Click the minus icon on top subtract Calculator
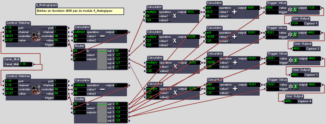The height and width of the screenshot is (124, 326). tap(102, 36)
